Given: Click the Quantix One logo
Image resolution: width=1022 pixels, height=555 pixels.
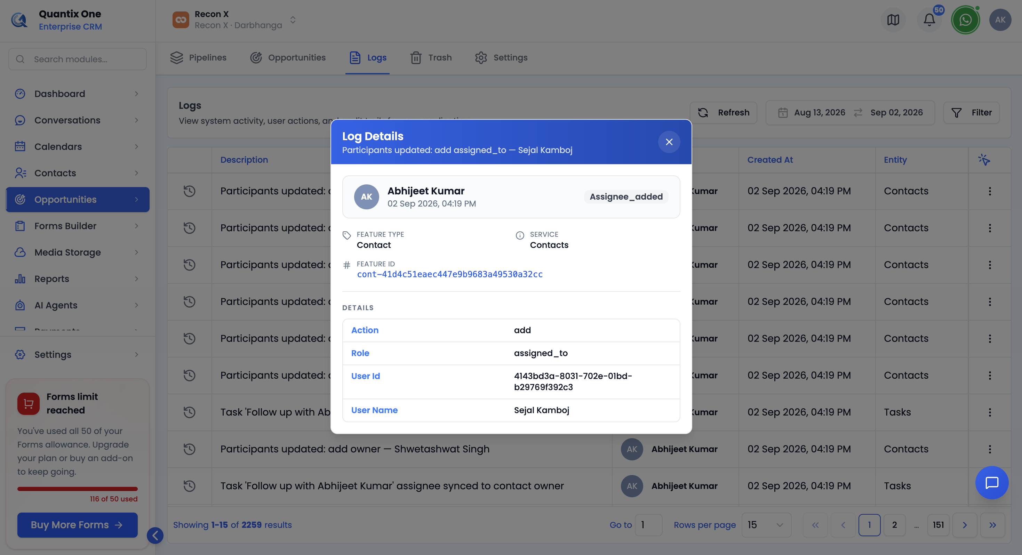Looking at the screenshot, I should pos(19,20).
